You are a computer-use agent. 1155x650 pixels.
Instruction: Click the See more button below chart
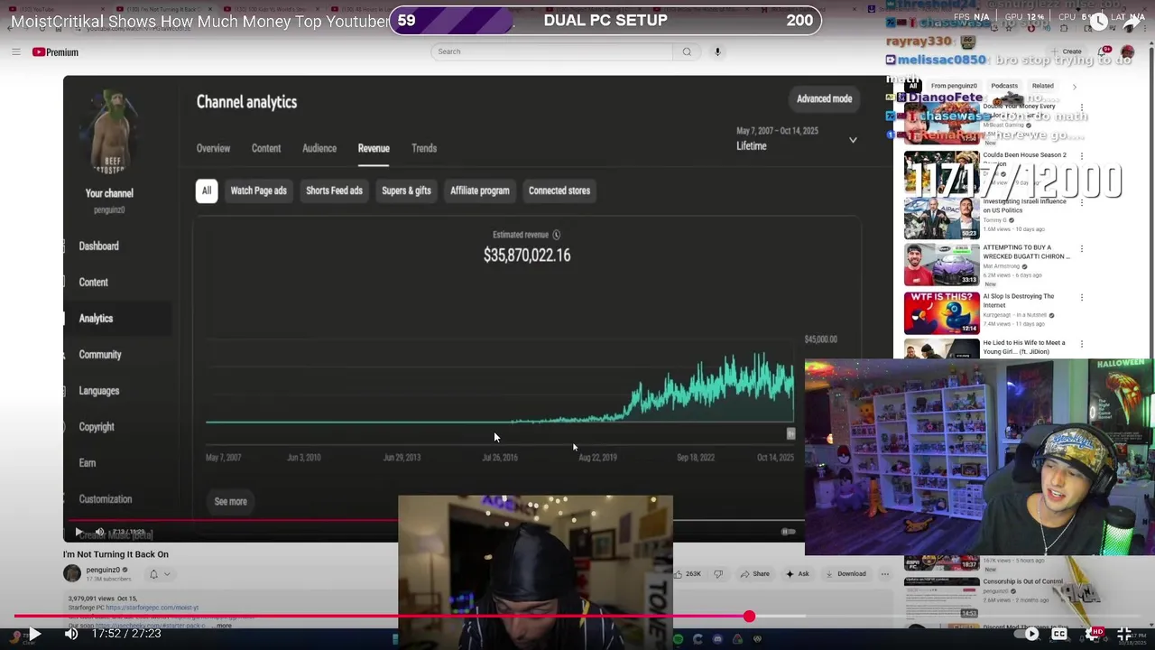point(230,501)
